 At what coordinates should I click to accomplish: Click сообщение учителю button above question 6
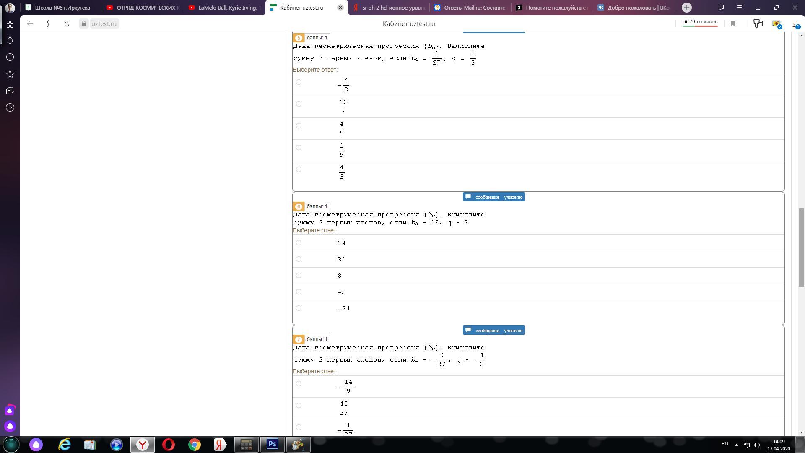[493, 197]
